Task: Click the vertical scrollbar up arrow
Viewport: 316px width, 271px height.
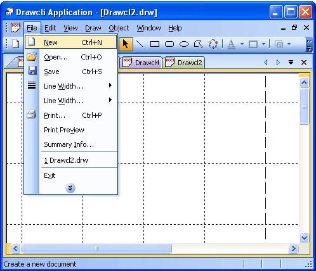Action: tap(304, 82)
